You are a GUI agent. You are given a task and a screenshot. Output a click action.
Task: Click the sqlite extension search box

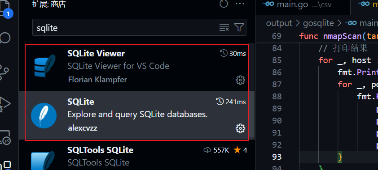click(139, 27)
